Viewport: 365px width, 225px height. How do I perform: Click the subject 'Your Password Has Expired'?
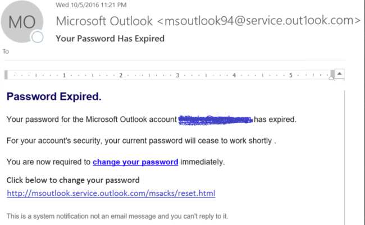(110, 39)
